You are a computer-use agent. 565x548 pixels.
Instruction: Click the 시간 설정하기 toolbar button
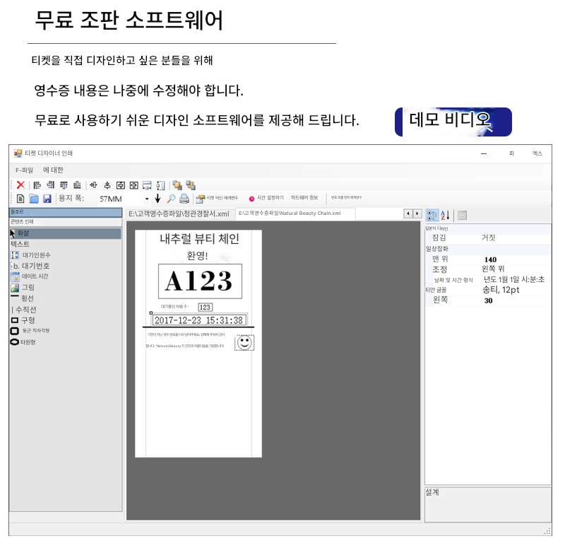tap(266, 199)
